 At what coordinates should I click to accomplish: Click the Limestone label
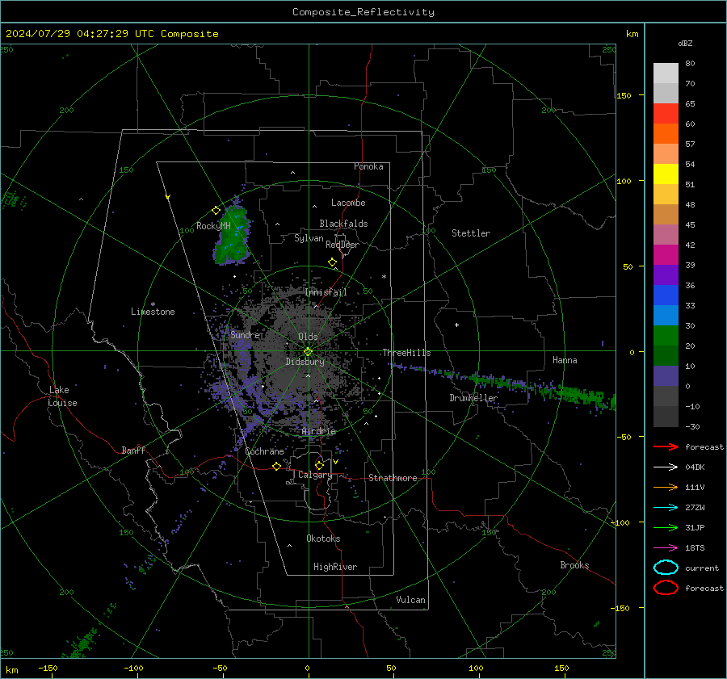click(x=153, y=312)
